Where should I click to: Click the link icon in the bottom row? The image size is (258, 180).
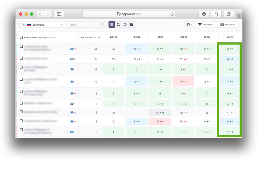[x=72, y=132]
